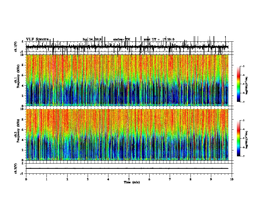
Task: Click the time axis tick label "3"
Action: tap(88, 179)
